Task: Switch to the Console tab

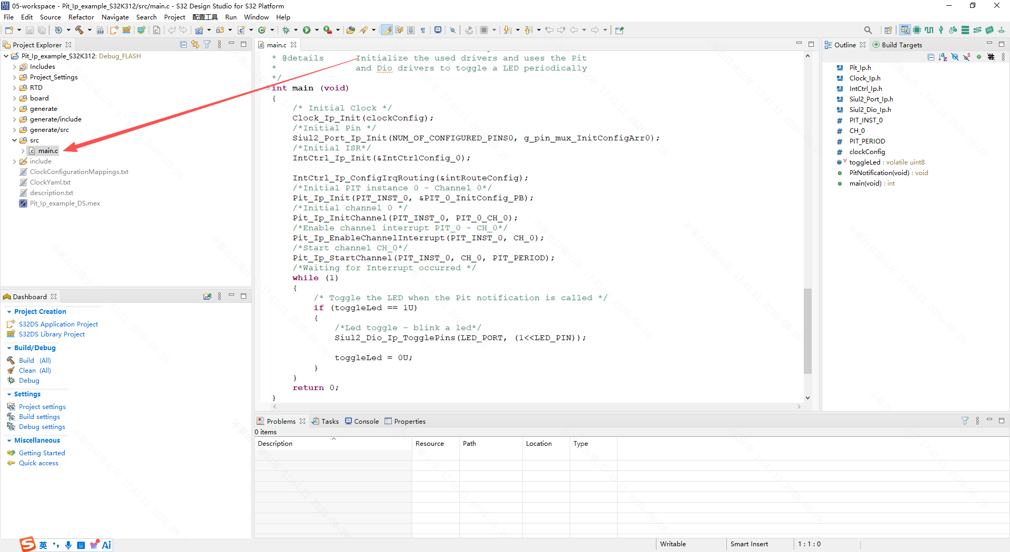Action: (x=362, y=421)
